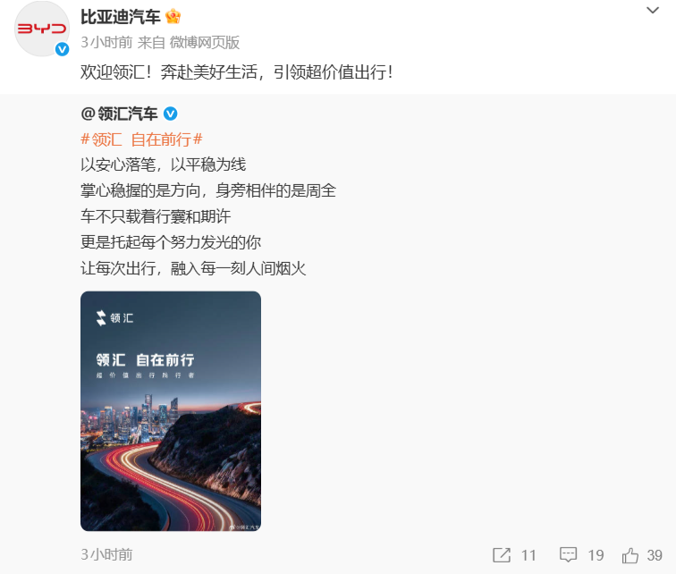
Task: Click the like count 39
Action: click(x=655, y=555)
